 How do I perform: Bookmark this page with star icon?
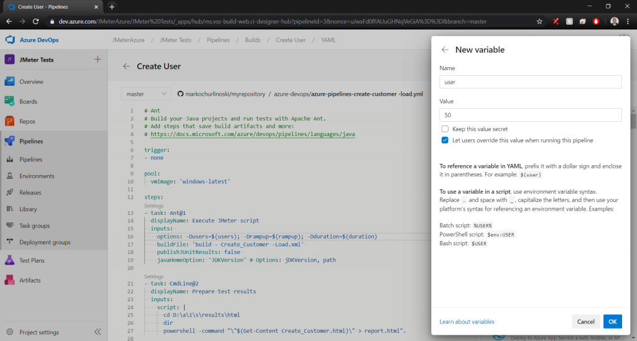pos(539,22)
